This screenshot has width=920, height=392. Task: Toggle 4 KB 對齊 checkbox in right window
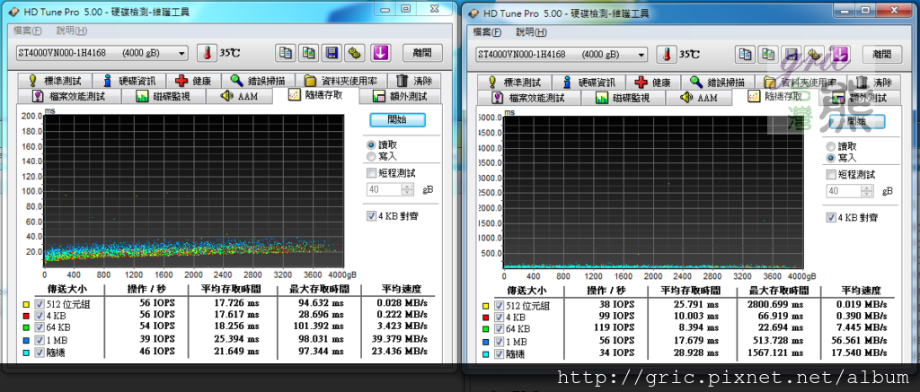[x=831, y=217]
